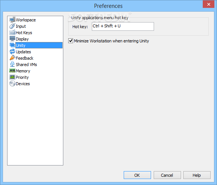Select the Input category label
This screenshot has width=217, height=185.
pos(21,26)
